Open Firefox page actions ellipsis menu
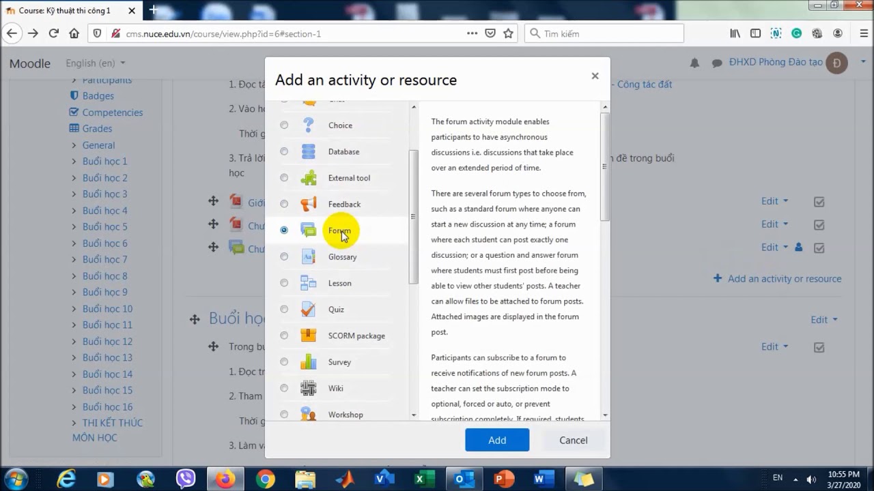Viewport: 874px width, 491px height. (x=472, y=33)
